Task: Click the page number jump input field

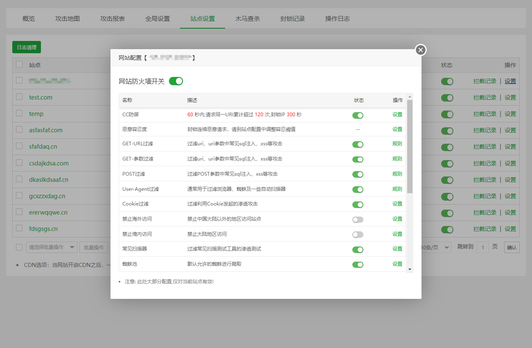Action: [483, 247]
